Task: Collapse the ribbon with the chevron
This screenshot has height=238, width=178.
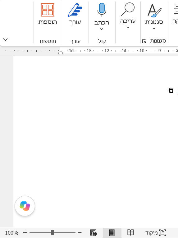Action: [5, 40]
